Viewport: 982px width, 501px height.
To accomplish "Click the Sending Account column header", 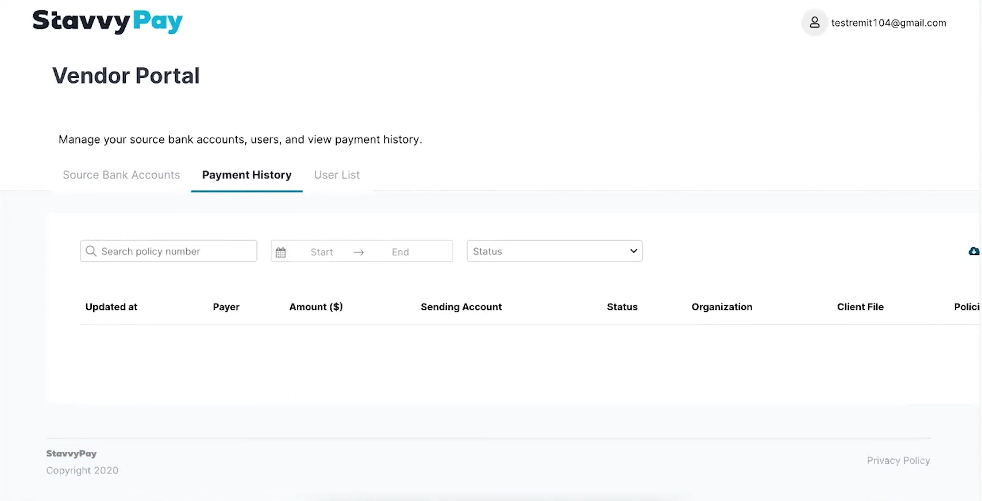I will point(461,307).
